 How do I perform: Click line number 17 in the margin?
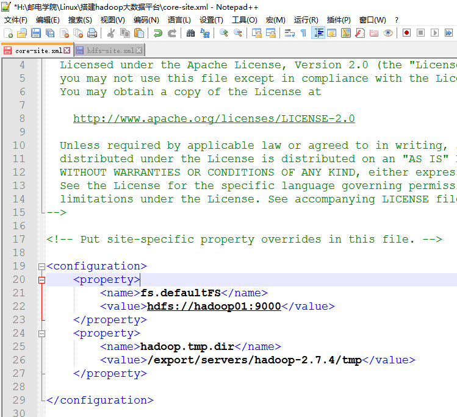point(19,240)
